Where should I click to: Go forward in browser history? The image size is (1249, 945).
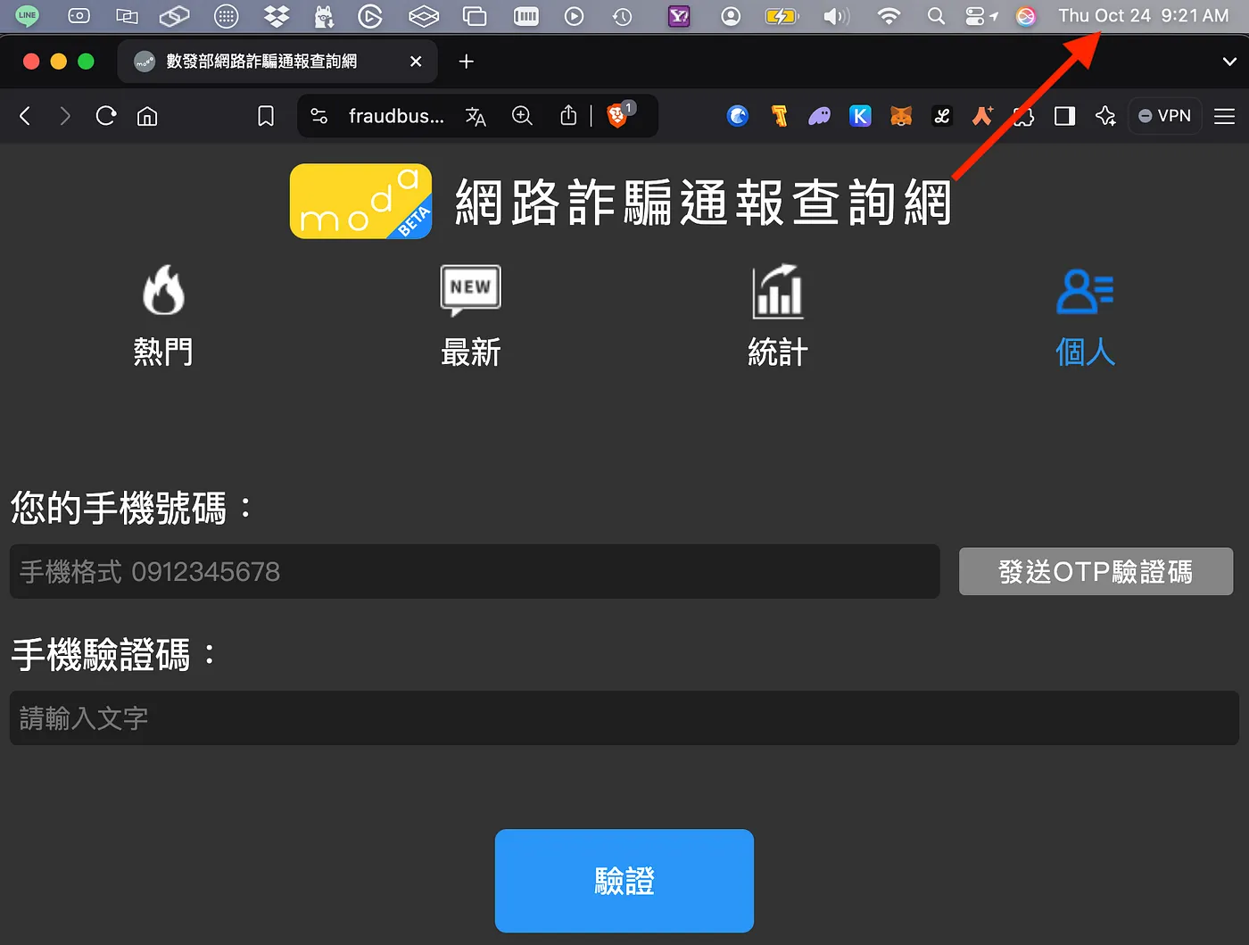click(64, 116)
